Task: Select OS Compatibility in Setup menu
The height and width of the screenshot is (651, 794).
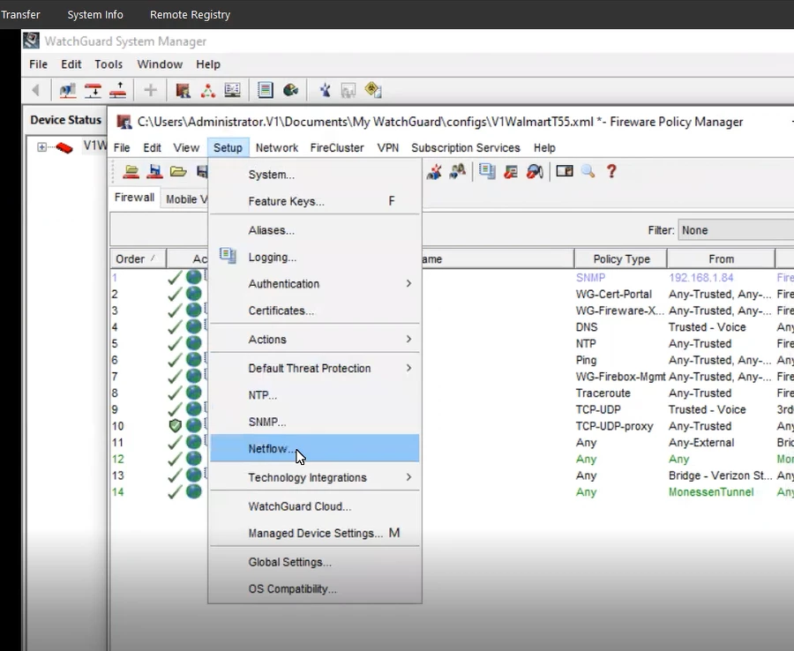Action: (314, 588)
